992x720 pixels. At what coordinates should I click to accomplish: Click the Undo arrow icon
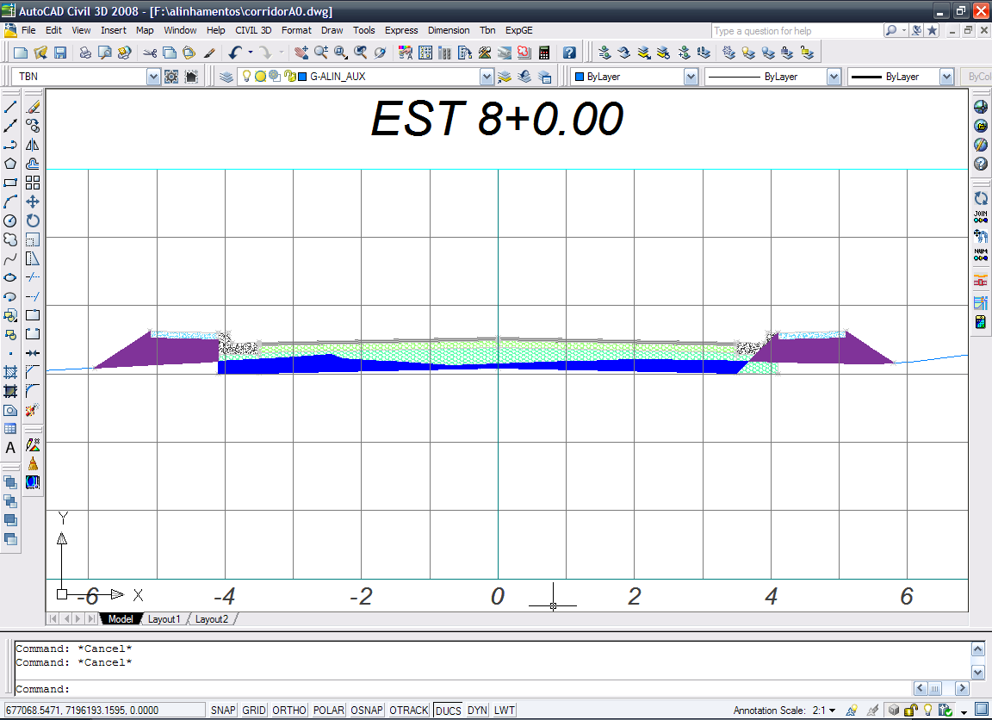[x=235, y=53]
